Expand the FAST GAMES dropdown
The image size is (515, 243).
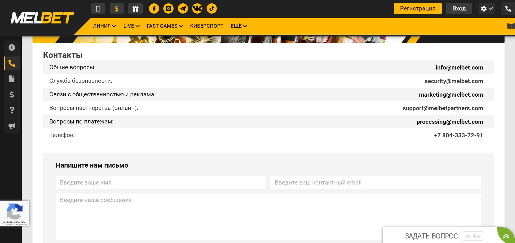click(x=165, y=26)
